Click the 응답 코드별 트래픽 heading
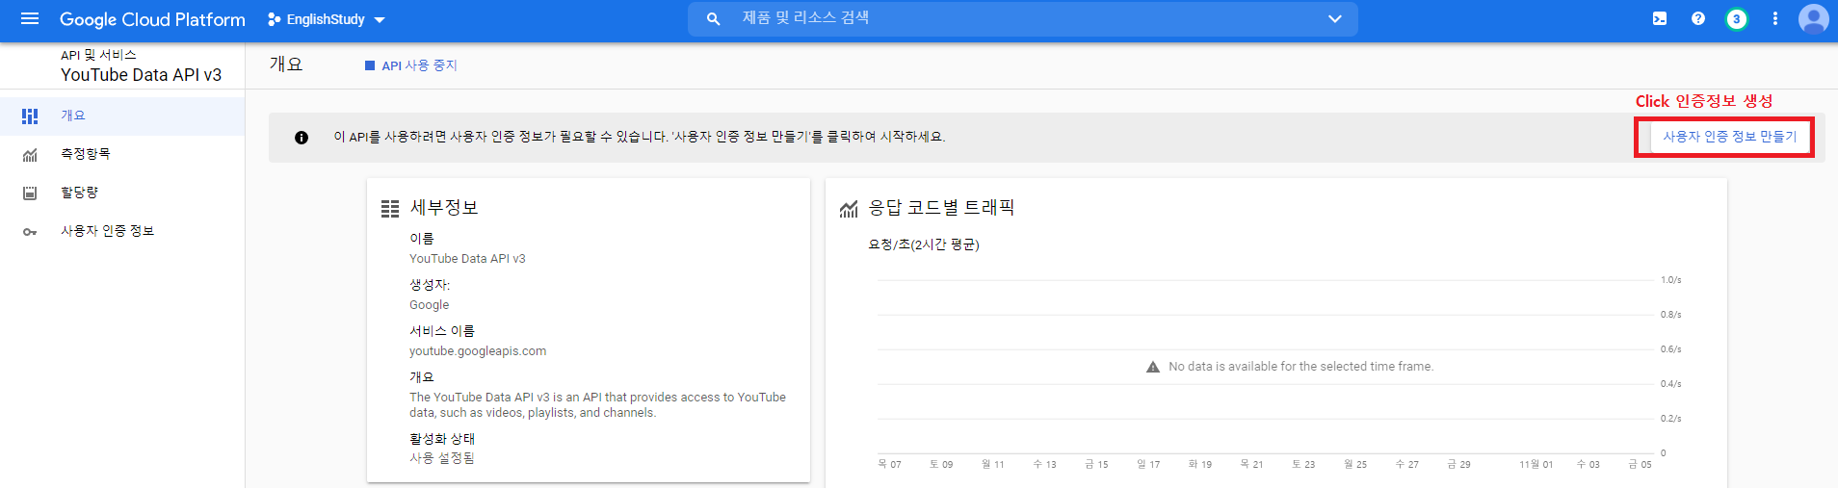This screenshot has width=1838, height=489. point(942,208)
